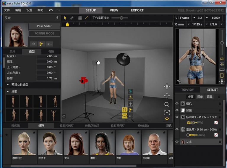Click the frame-selection focus icon
The image size is (227, 168).
click(x=167, y=112)
